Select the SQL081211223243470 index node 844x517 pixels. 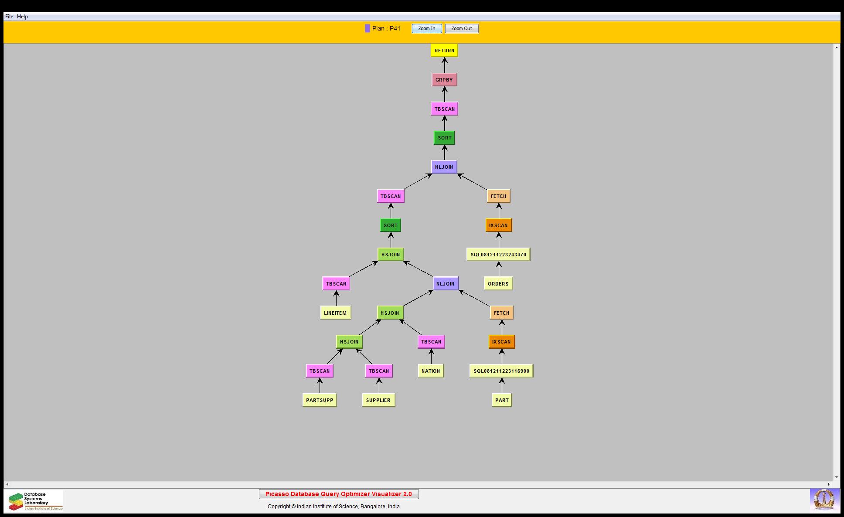pos(498,255)
